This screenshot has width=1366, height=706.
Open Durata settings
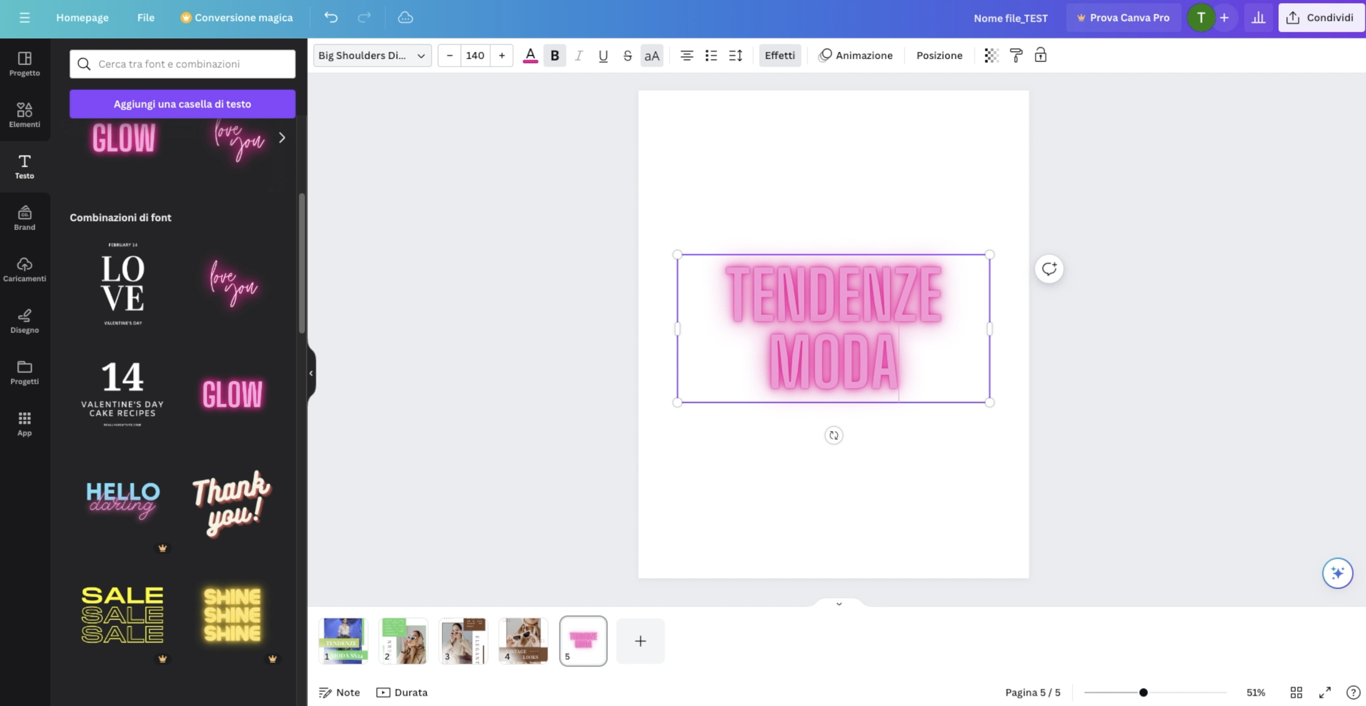click(x=402, y=692)
